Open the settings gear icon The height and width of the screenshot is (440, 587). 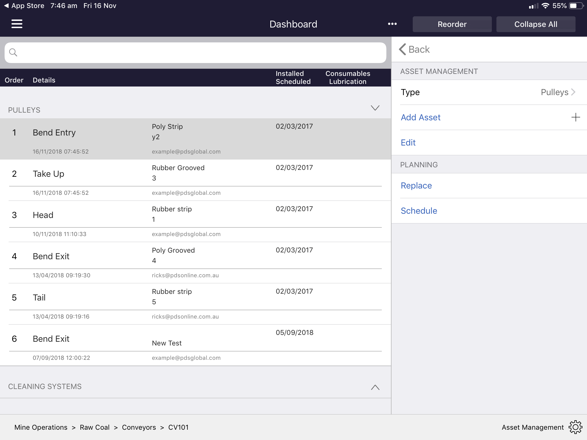click(x=576, y=427)
